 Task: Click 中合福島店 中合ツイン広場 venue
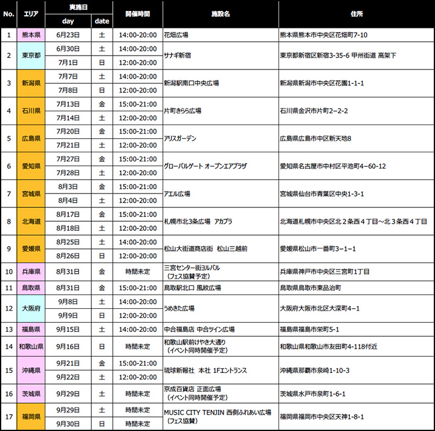tap(199, 329)
